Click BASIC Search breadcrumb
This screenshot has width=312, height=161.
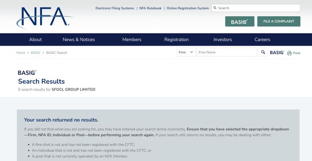tap(57, 53)
